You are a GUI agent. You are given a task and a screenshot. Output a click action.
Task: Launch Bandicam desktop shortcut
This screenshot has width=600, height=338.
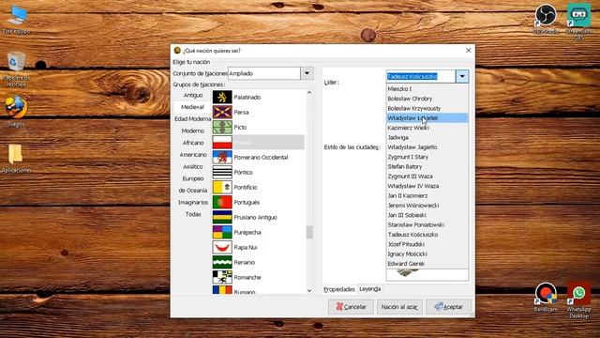coord(546,298)
